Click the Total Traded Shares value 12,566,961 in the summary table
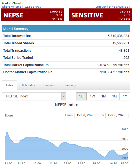The width and height of the screenshot is (133, 166). pos(121,43)
